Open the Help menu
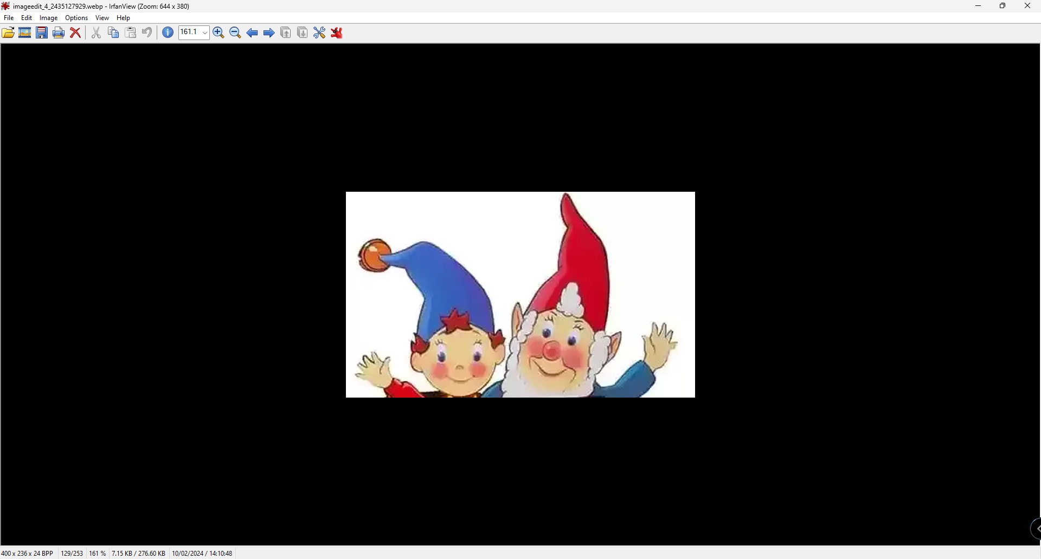This screenshot has width=1041, height=559. pyautogui.click(x=124, y=18)
